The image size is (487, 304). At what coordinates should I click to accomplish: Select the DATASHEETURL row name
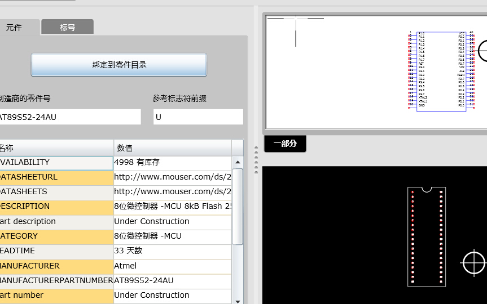(56, 177)
